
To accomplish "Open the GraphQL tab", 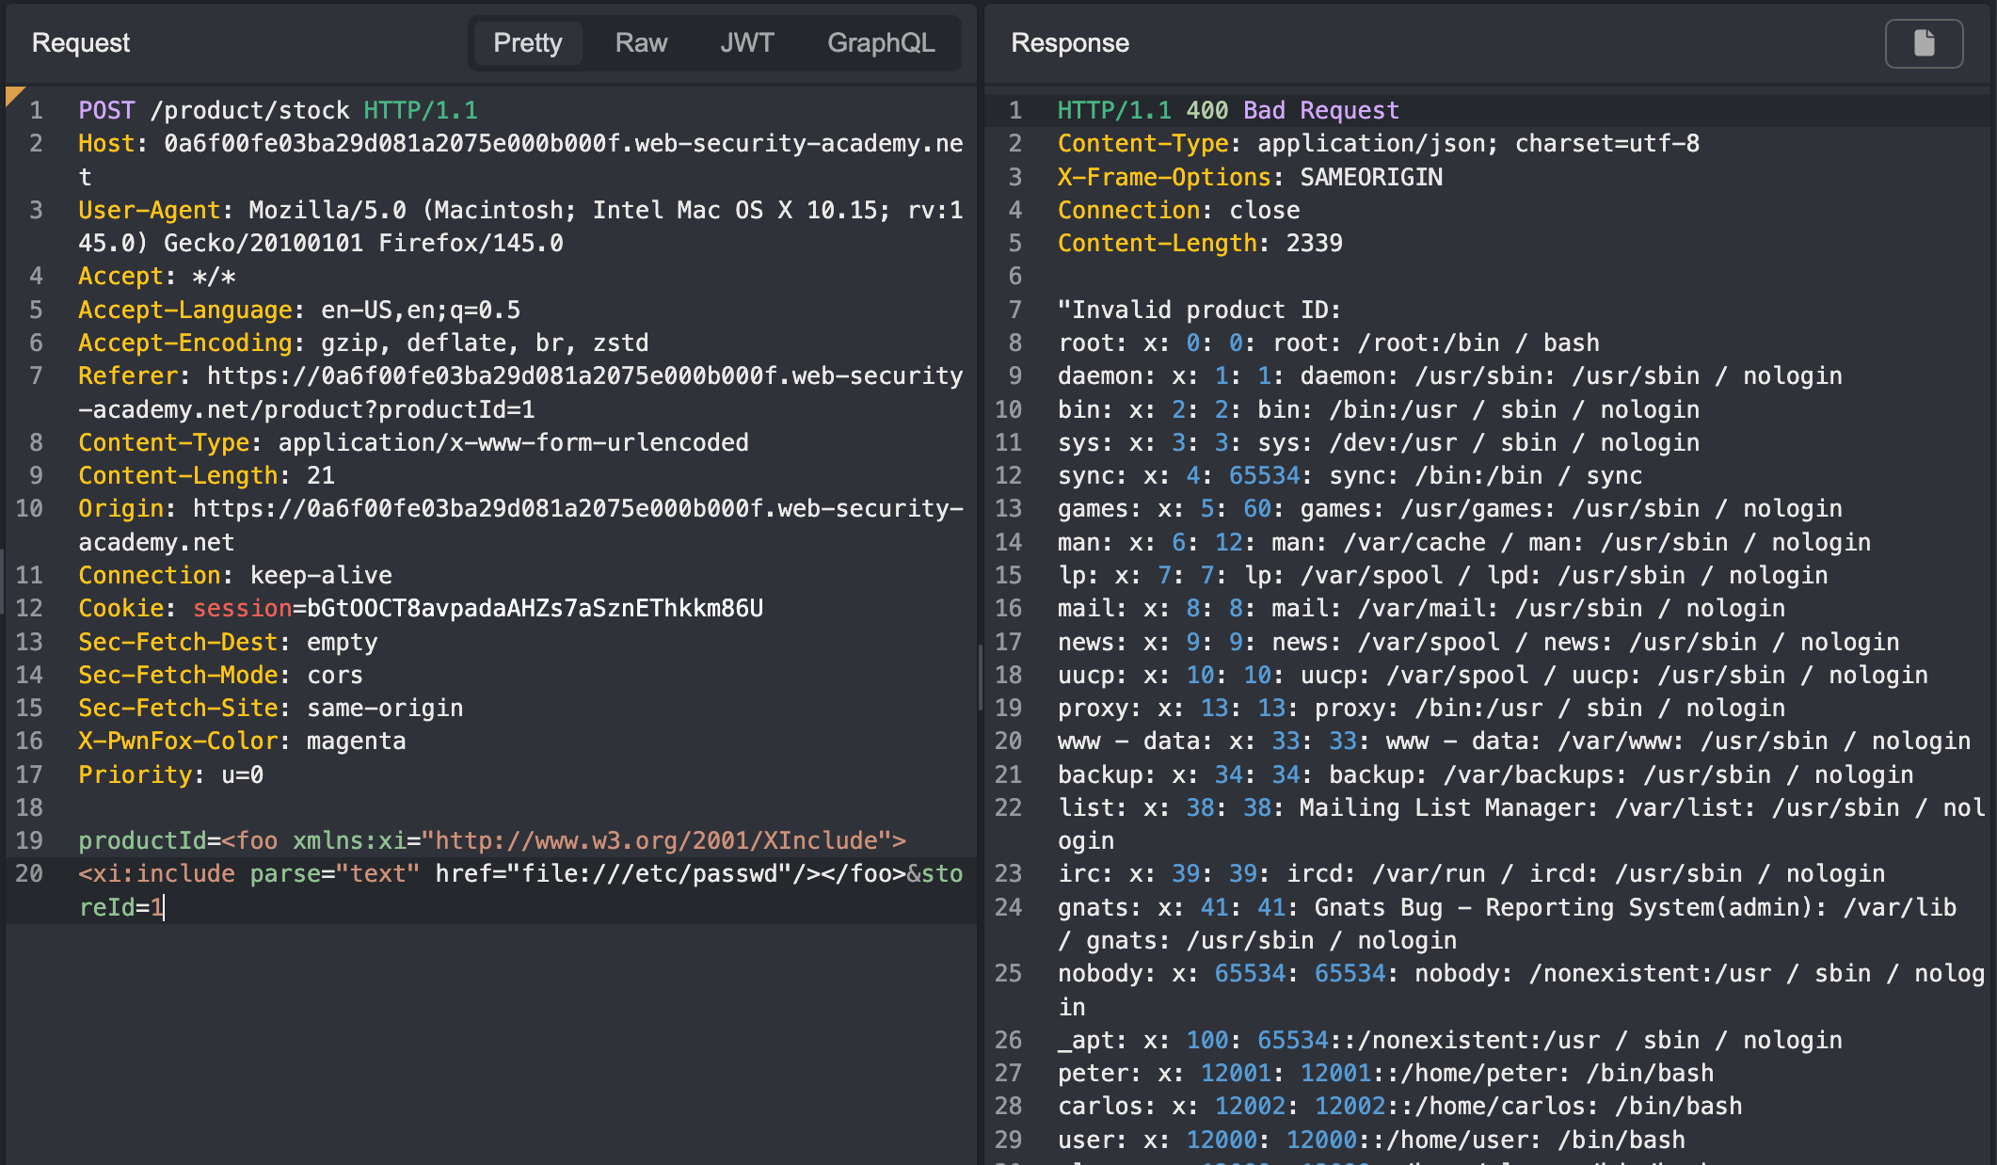I will tap(881, 43).
